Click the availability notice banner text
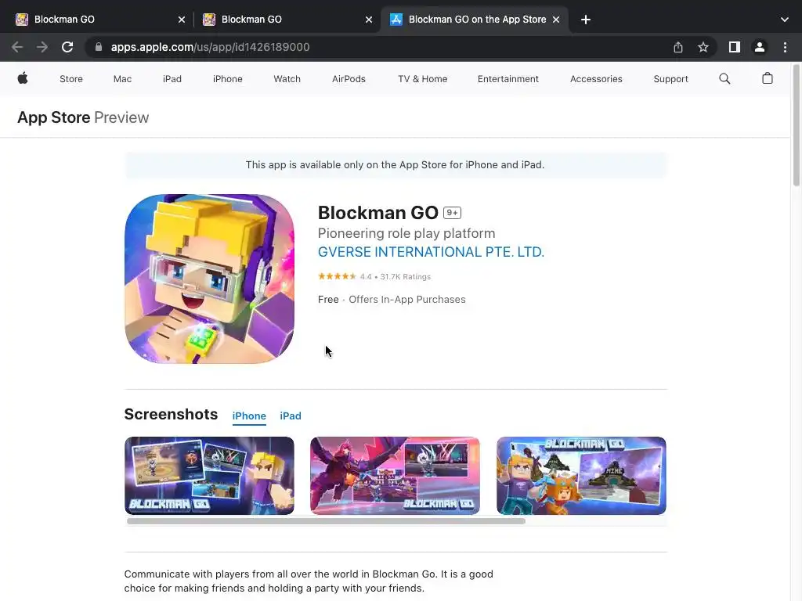The width and height of the screenshot is (802, 601). click(395, 165)
